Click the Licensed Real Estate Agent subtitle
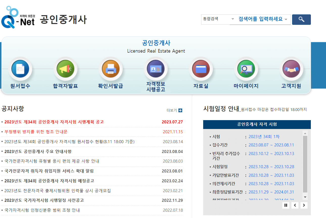326x218 pixels. point(156,51)
